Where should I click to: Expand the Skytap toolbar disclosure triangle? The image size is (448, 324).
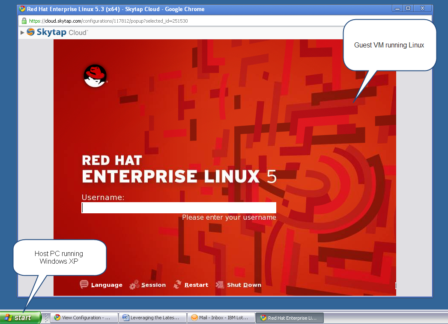click(22, 32)
